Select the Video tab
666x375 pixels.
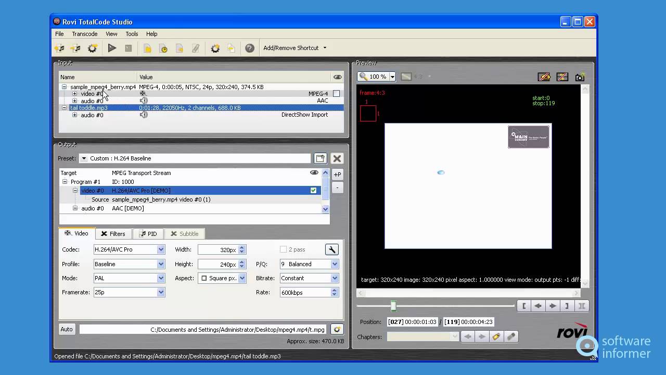click(x=76, y=233)
